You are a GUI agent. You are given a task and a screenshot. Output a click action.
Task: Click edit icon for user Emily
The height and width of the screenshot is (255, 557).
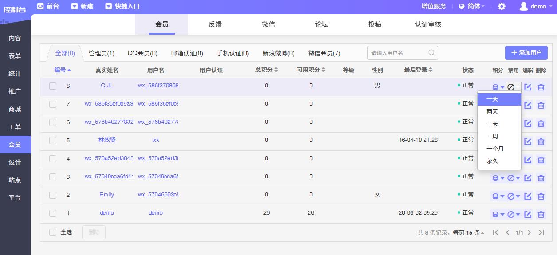click(x=528, y=196)
